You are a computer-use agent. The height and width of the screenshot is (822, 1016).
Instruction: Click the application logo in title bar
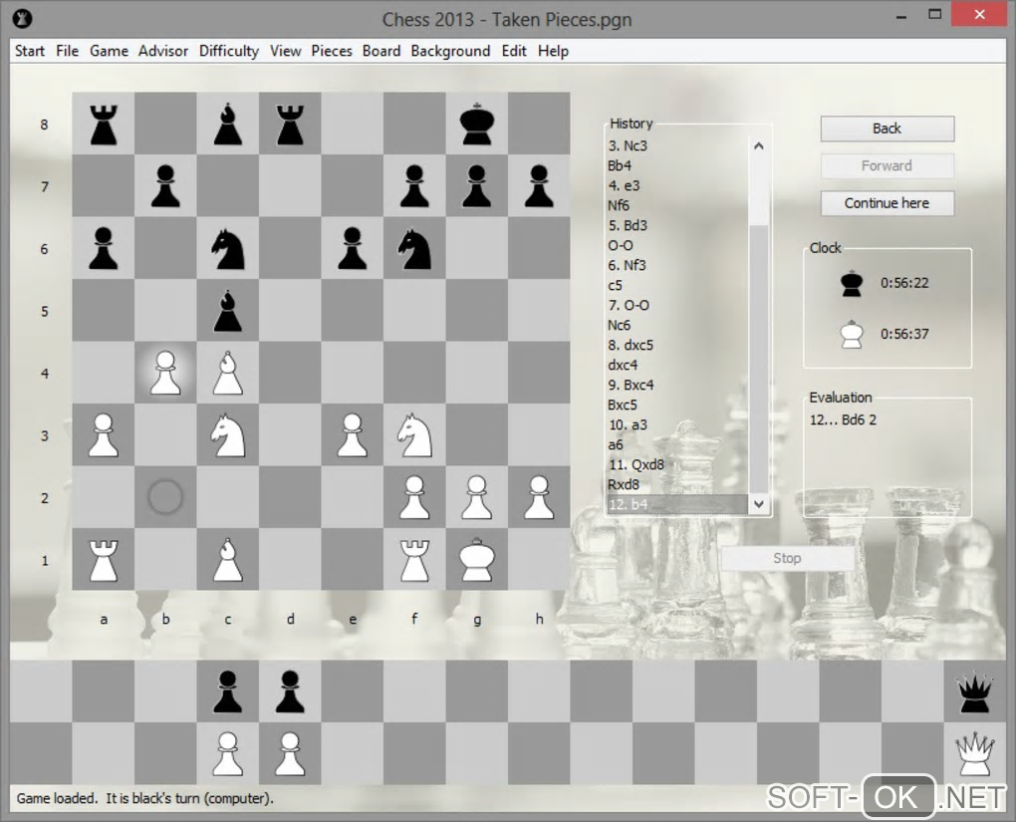point(23,19)
